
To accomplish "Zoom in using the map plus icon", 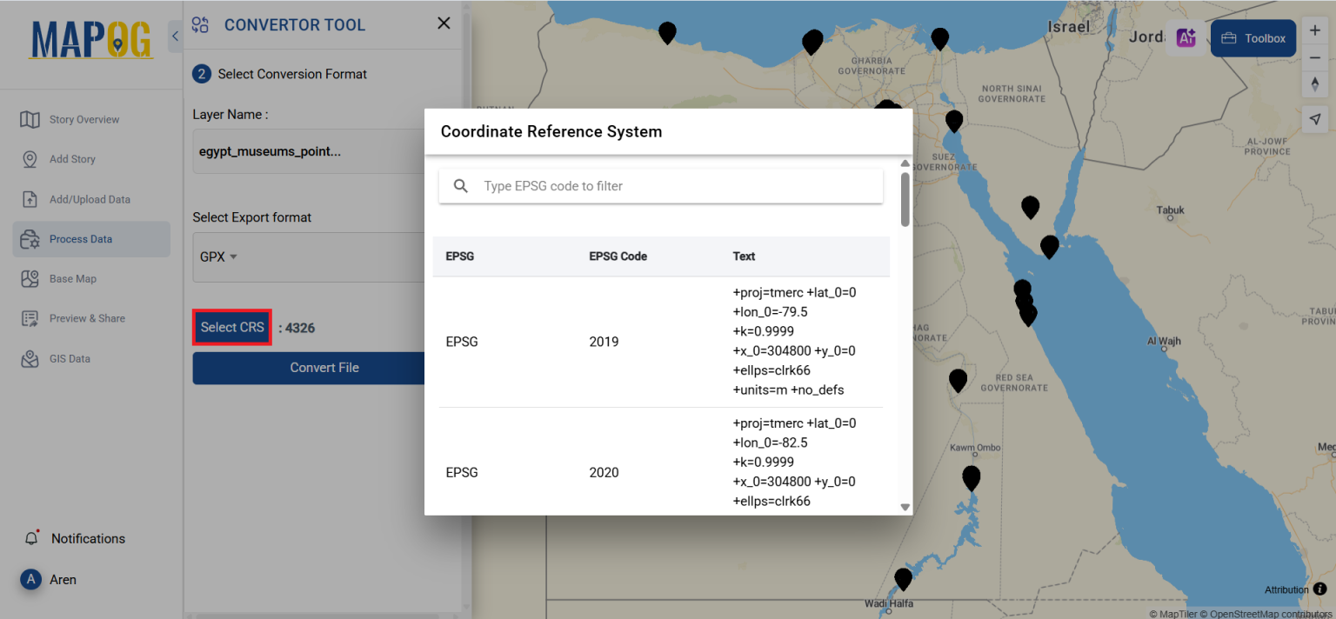I will 1316,28.
